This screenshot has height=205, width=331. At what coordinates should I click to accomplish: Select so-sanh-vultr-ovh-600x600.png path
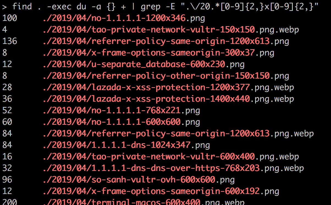point(139,180)
